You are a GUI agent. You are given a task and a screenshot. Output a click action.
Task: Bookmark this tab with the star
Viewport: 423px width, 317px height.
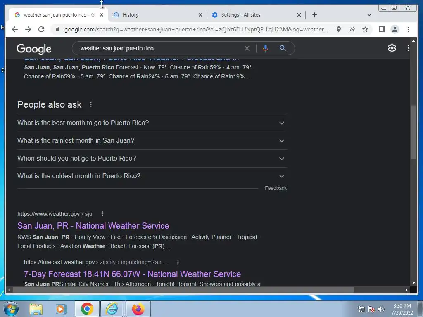tap(365, 29)
